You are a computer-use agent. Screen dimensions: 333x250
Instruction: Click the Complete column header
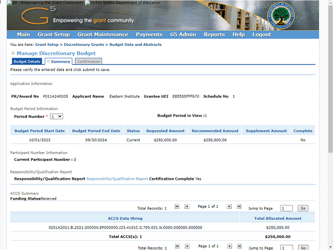tap(303, 131)
